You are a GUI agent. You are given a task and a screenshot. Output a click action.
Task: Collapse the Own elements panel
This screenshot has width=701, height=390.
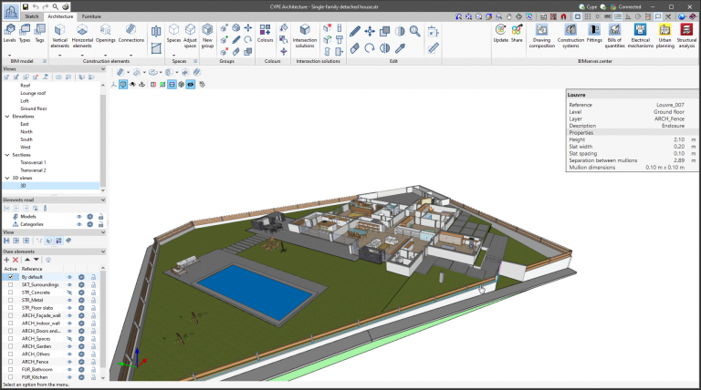[x=102, y=251]
